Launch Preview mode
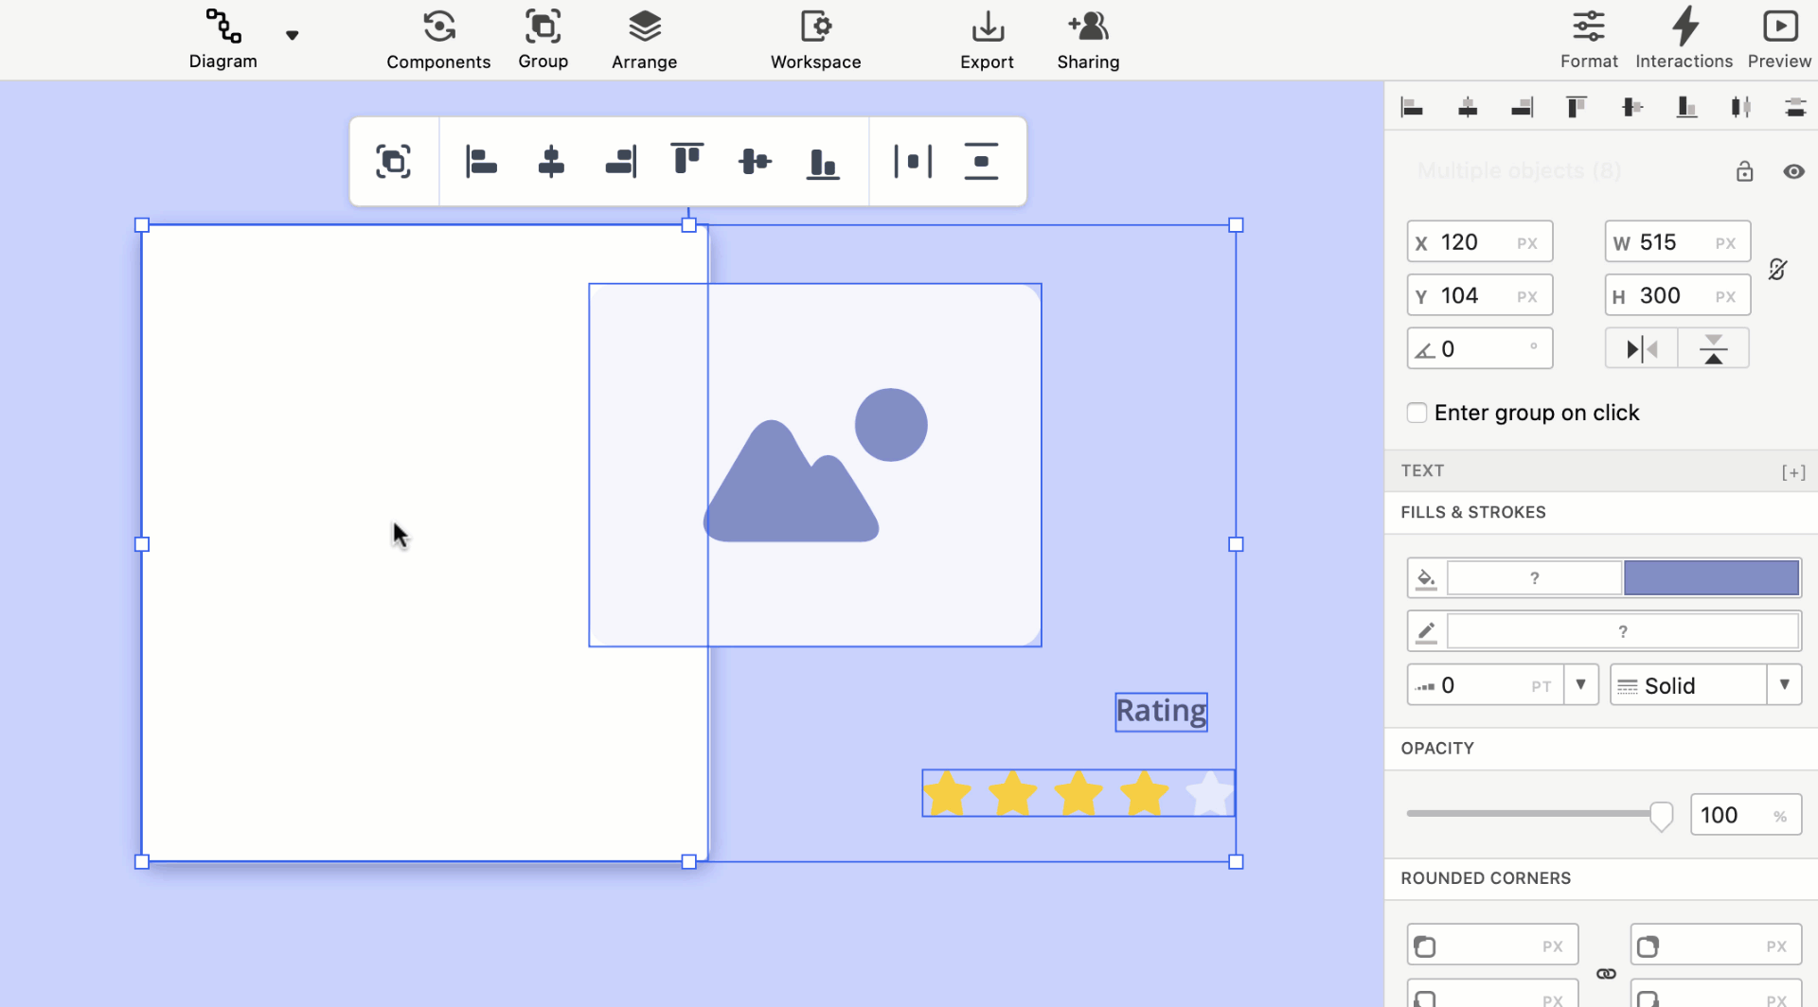This screenshot has width=1818, height=1007. point(1779,38)
